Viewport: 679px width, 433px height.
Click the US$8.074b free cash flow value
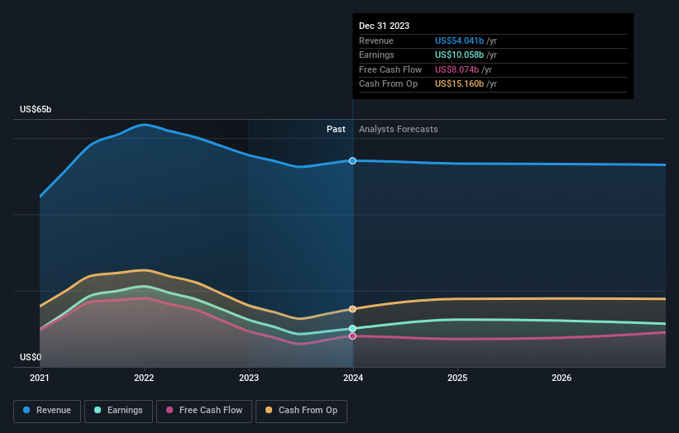click(457, 69)
